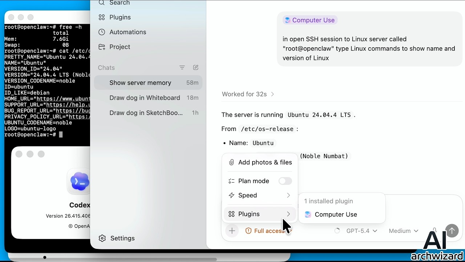Click the send arrow button

point(452,231)
